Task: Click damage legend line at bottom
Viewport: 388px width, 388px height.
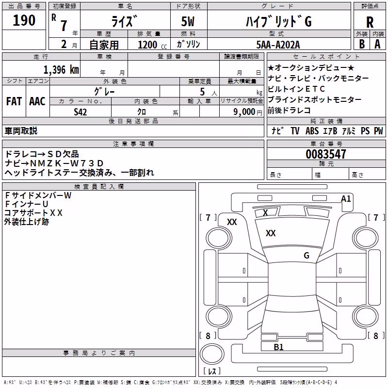Action: 171,382
